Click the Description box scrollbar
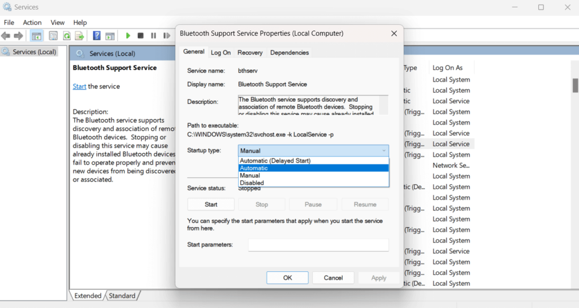Image resolution: width=579 pixels, height=308 pixels. pyautogui.click(x=384, y=105)
